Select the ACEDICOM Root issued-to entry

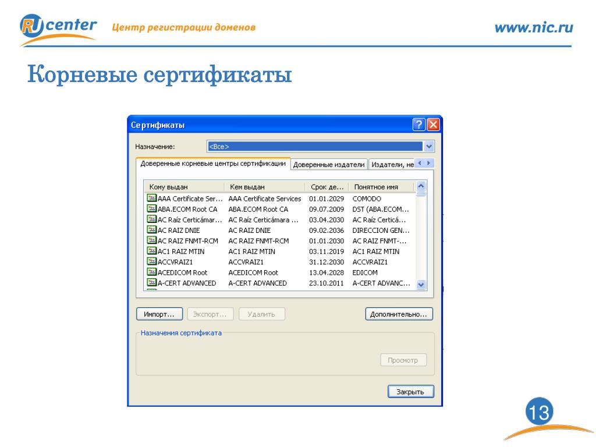tap(182, 272)
